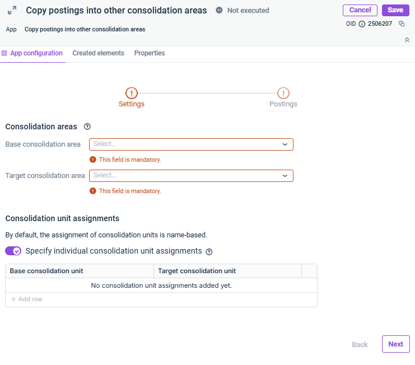
Task: Click the Settings step label
Action: pyautogui.click(x=132, y=104)
